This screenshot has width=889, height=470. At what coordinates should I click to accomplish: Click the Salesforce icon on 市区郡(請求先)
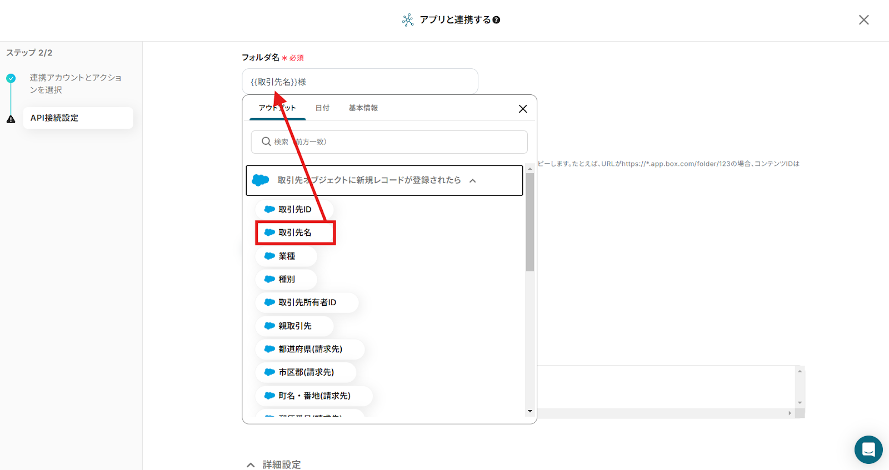click(269, 372)
